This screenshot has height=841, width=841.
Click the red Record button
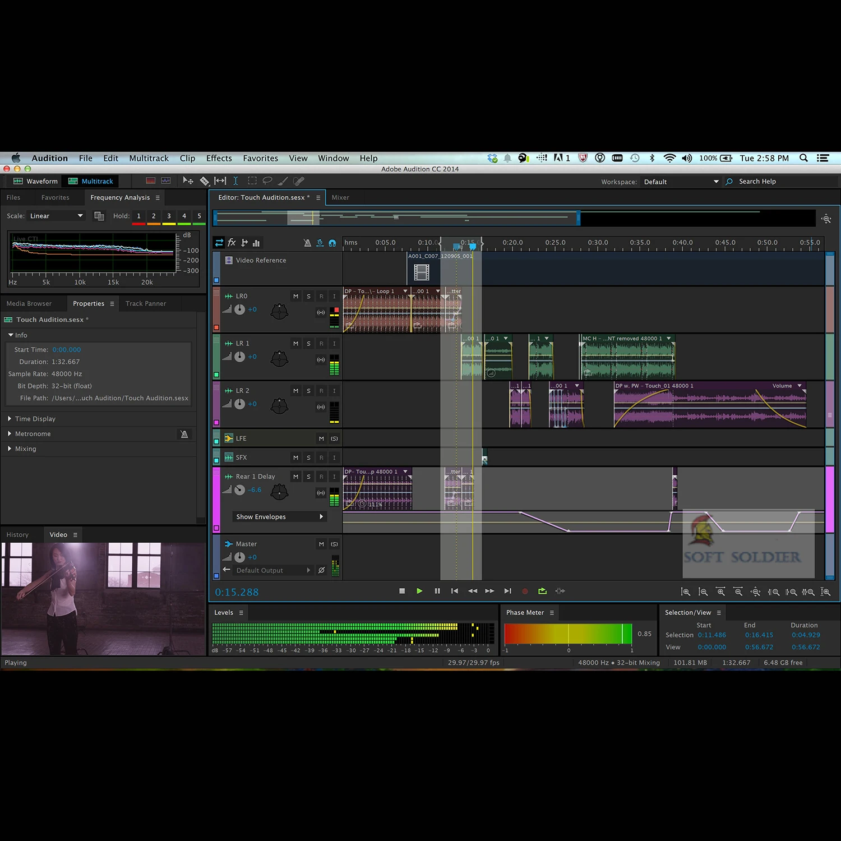525,591
